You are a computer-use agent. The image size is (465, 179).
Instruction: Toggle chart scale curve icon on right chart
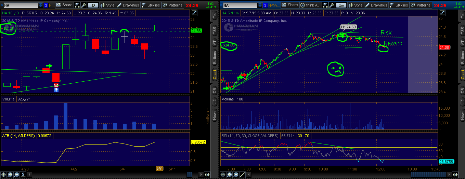click(442, 13)
